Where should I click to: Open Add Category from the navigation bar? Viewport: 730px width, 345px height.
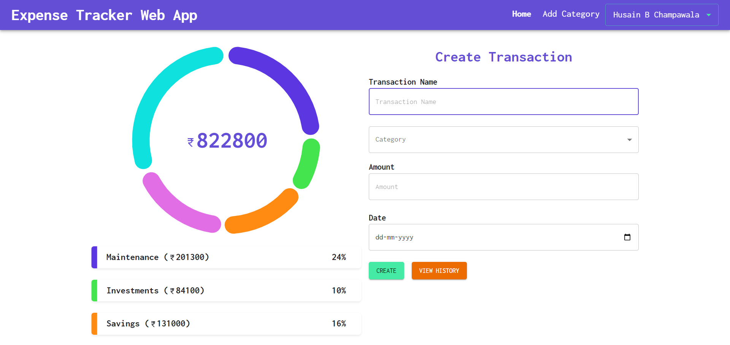(571, 14)
